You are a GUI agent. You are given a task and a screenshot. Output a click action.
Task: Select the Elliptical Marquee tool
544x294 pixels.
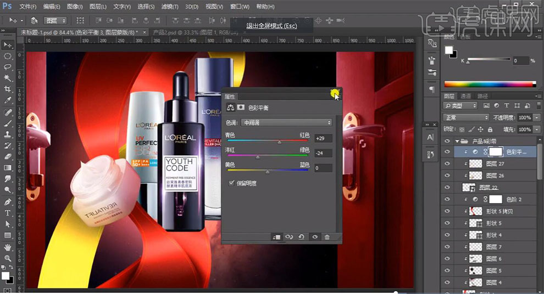pyautogui.click(x=7, y=56)
